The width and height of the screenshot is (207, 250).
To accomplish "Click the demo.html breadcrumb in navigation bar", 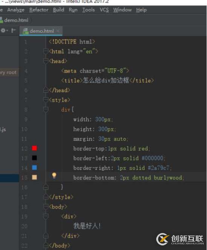I will pos(16,20).
